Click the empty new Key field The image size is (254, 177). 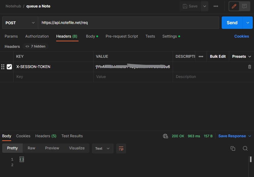[53, 77]
